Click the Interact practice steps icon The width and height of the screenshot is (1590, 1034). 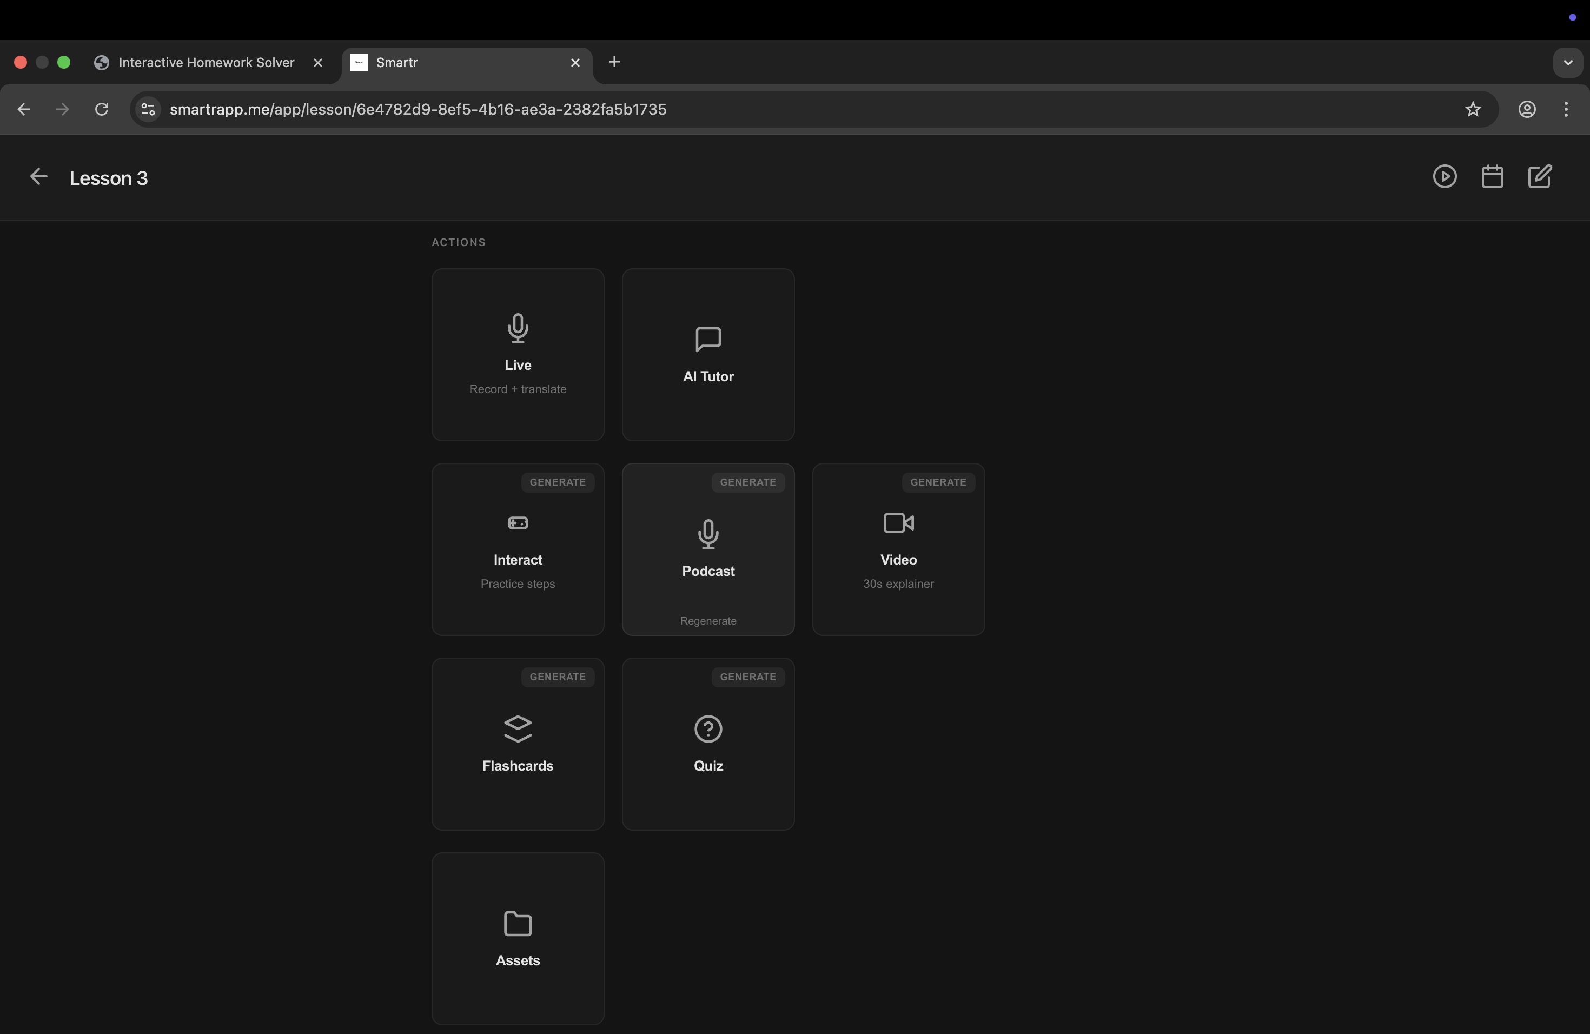[518, 523]
